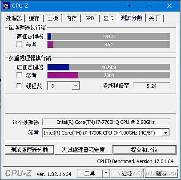Click the multi-thread score bar 1629.9
Image resolution: width=181 pixels, height=180 pixels.
pyautogui.click(x=109, y=67)
